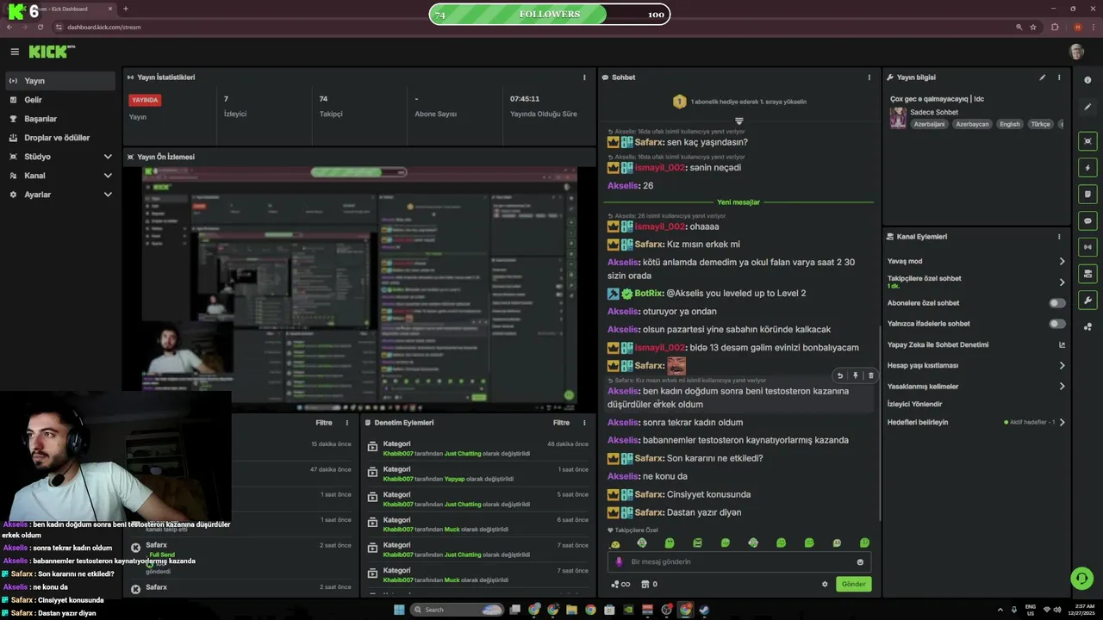Click İzleyici Yönlendir option

(x=914, y=404)
